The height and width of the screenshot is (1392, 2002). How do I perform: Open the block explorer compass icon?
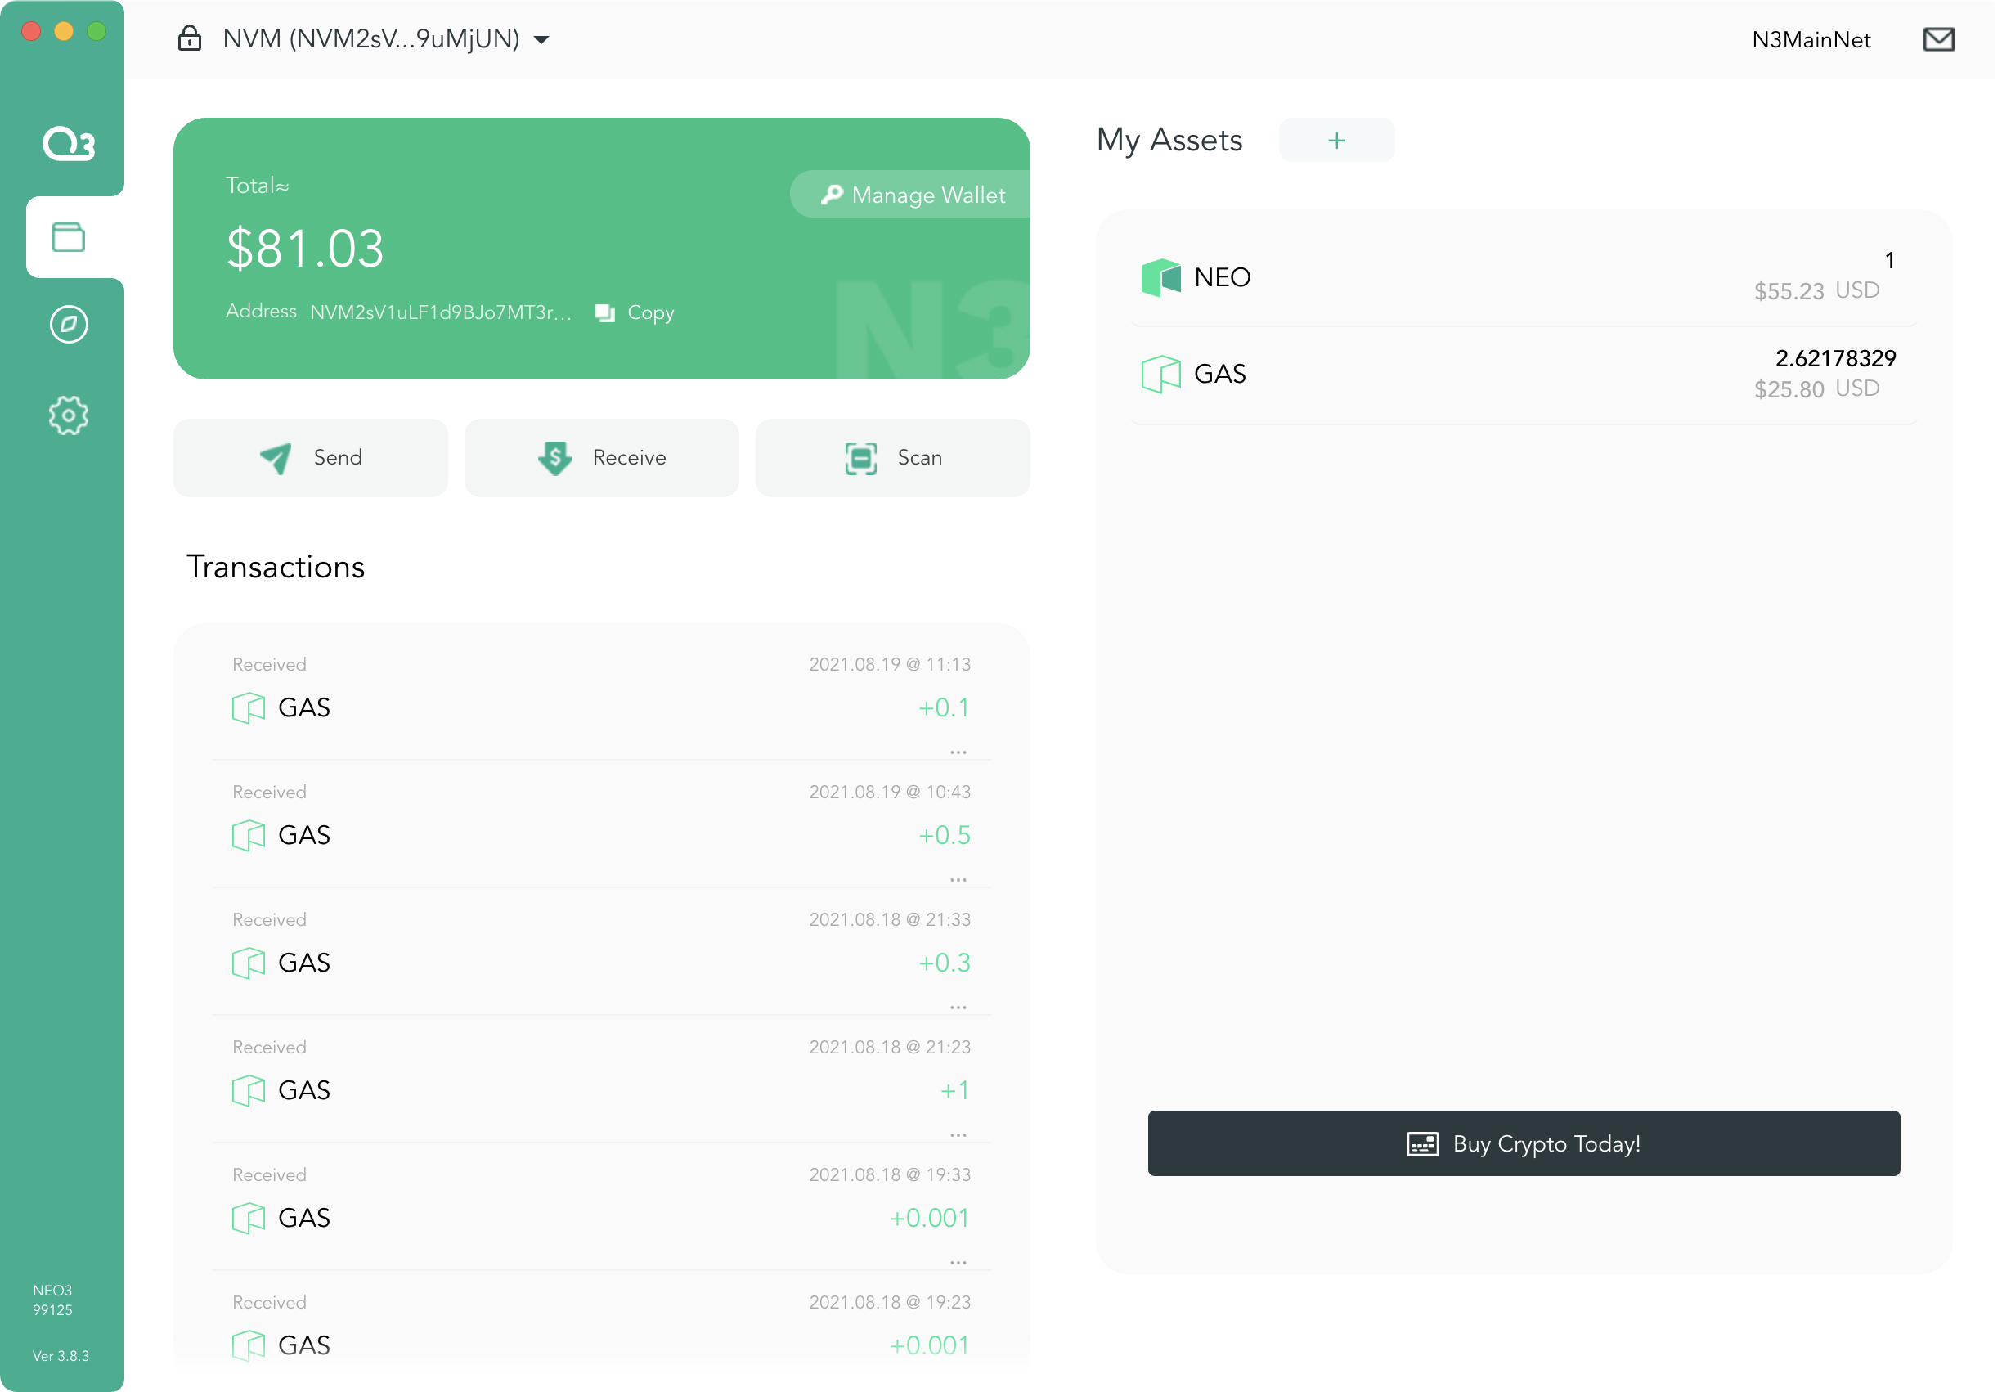(69, 324)
